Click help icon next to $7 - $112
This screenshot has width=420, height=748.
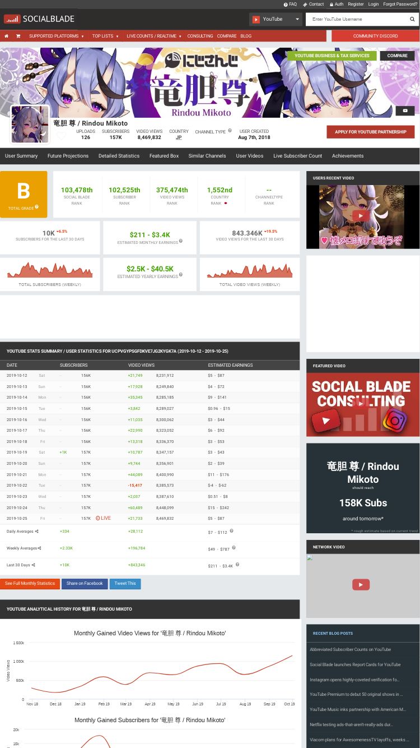click(231, 530)
